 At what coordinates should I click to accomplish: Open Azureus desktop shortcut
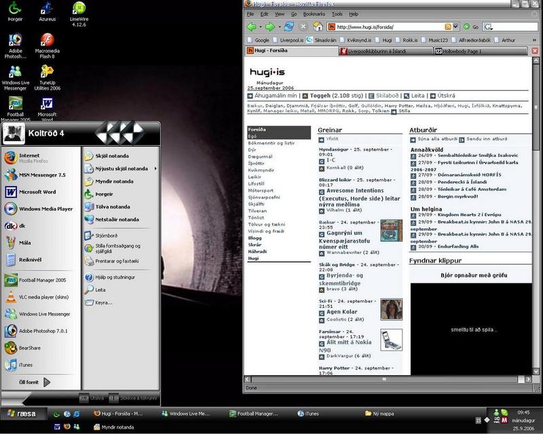pos(47,11)
